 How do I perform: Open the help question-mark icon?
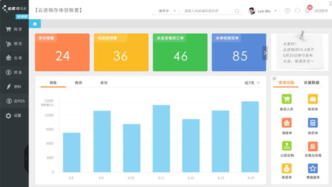287,11
